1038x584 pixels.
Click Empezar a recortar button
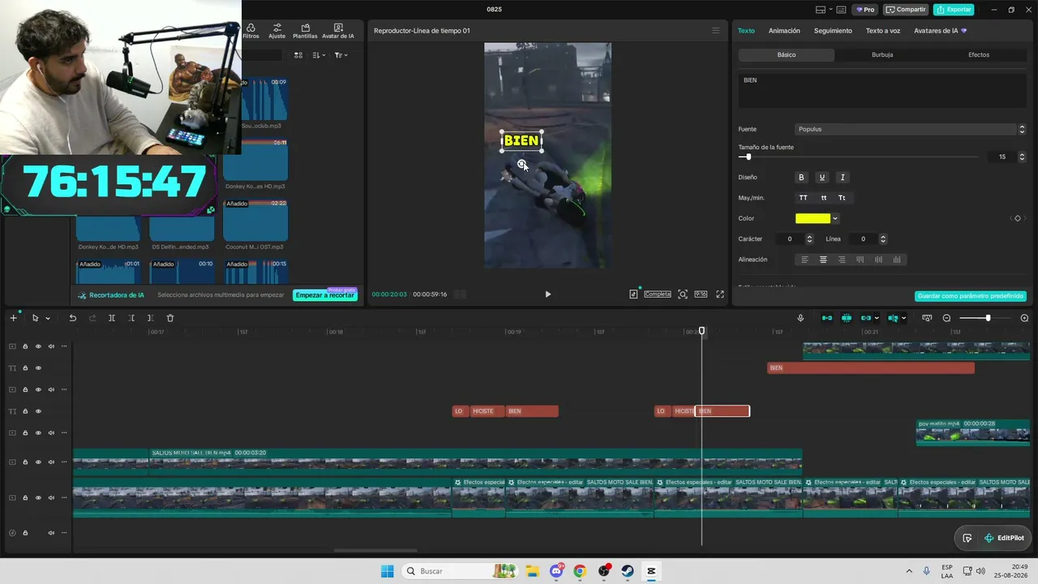325,295
